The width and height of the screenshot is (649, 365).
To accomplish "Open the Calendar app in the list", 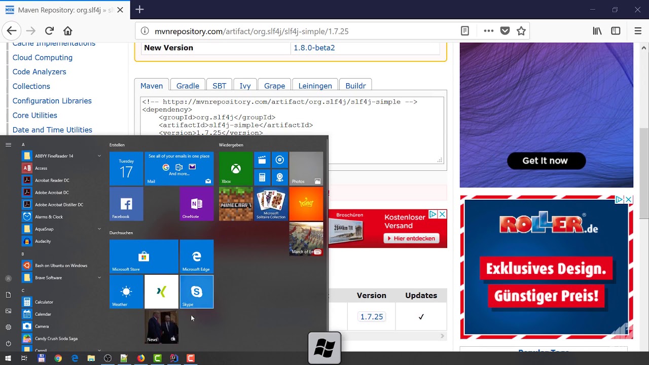I will (62, 314).
